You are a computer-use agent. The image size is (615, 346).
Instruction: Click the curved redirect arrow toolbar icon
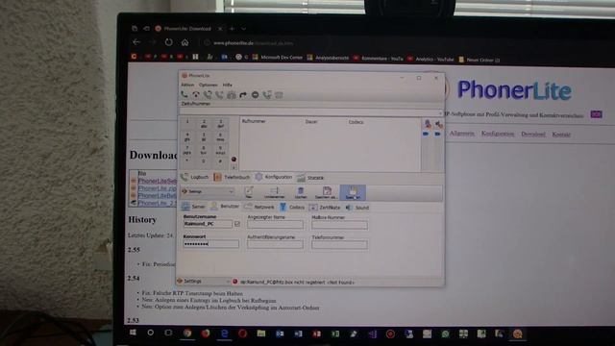click(243, 95)
